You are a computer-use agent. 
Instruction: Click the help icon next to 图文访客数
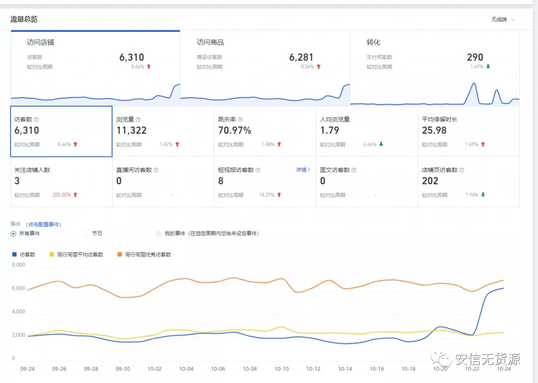[x=354, y=170]
